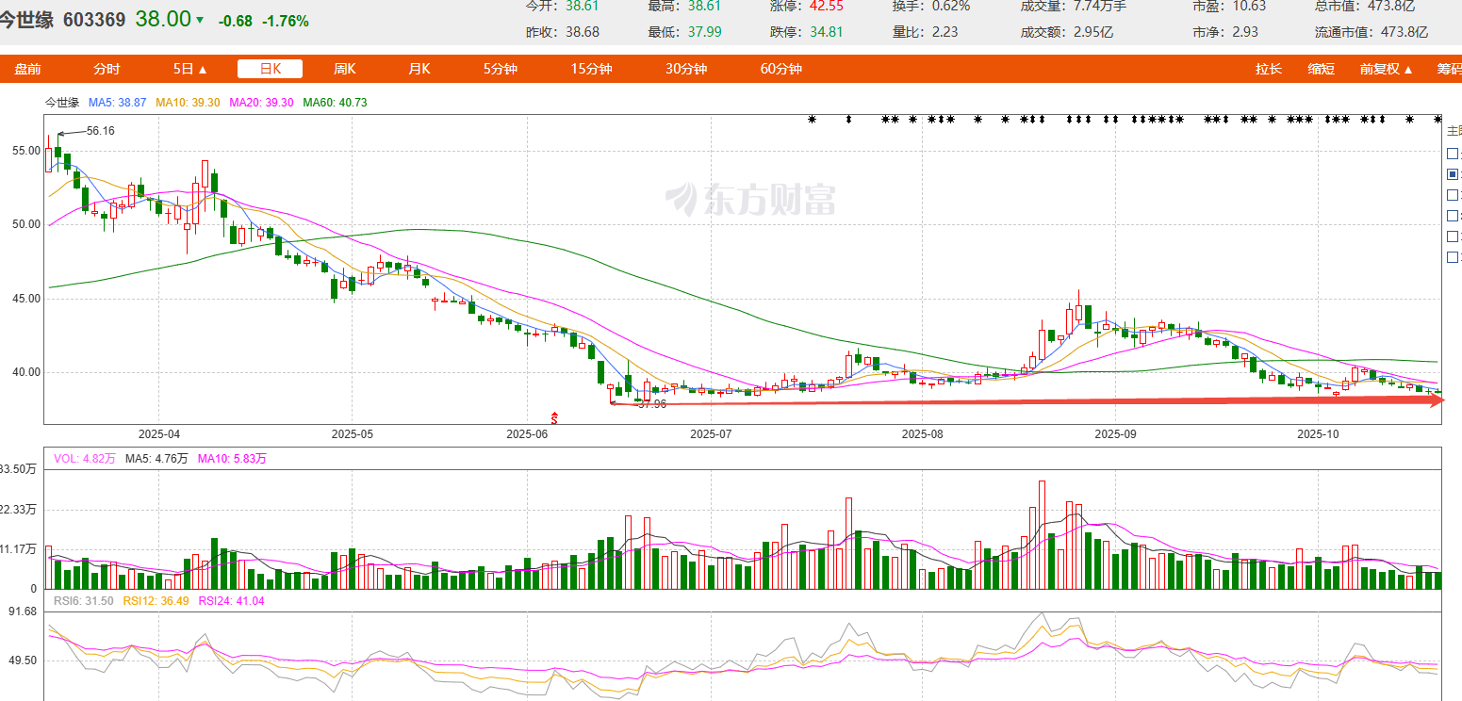The height and width of the screenshot is (701, 1462).
Task: Click the 换手 0.62% value
Action: (952, 6)
